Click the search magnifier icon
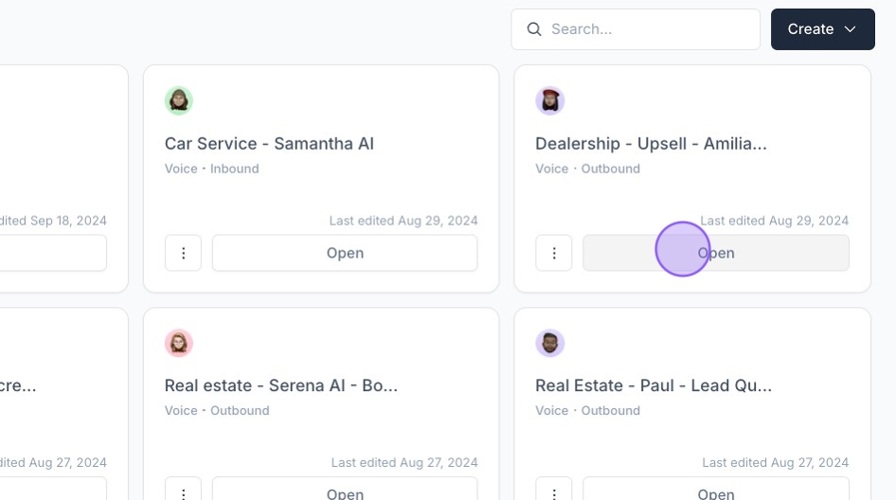This screenshot has height=500, width=896. tap(534, 29)
